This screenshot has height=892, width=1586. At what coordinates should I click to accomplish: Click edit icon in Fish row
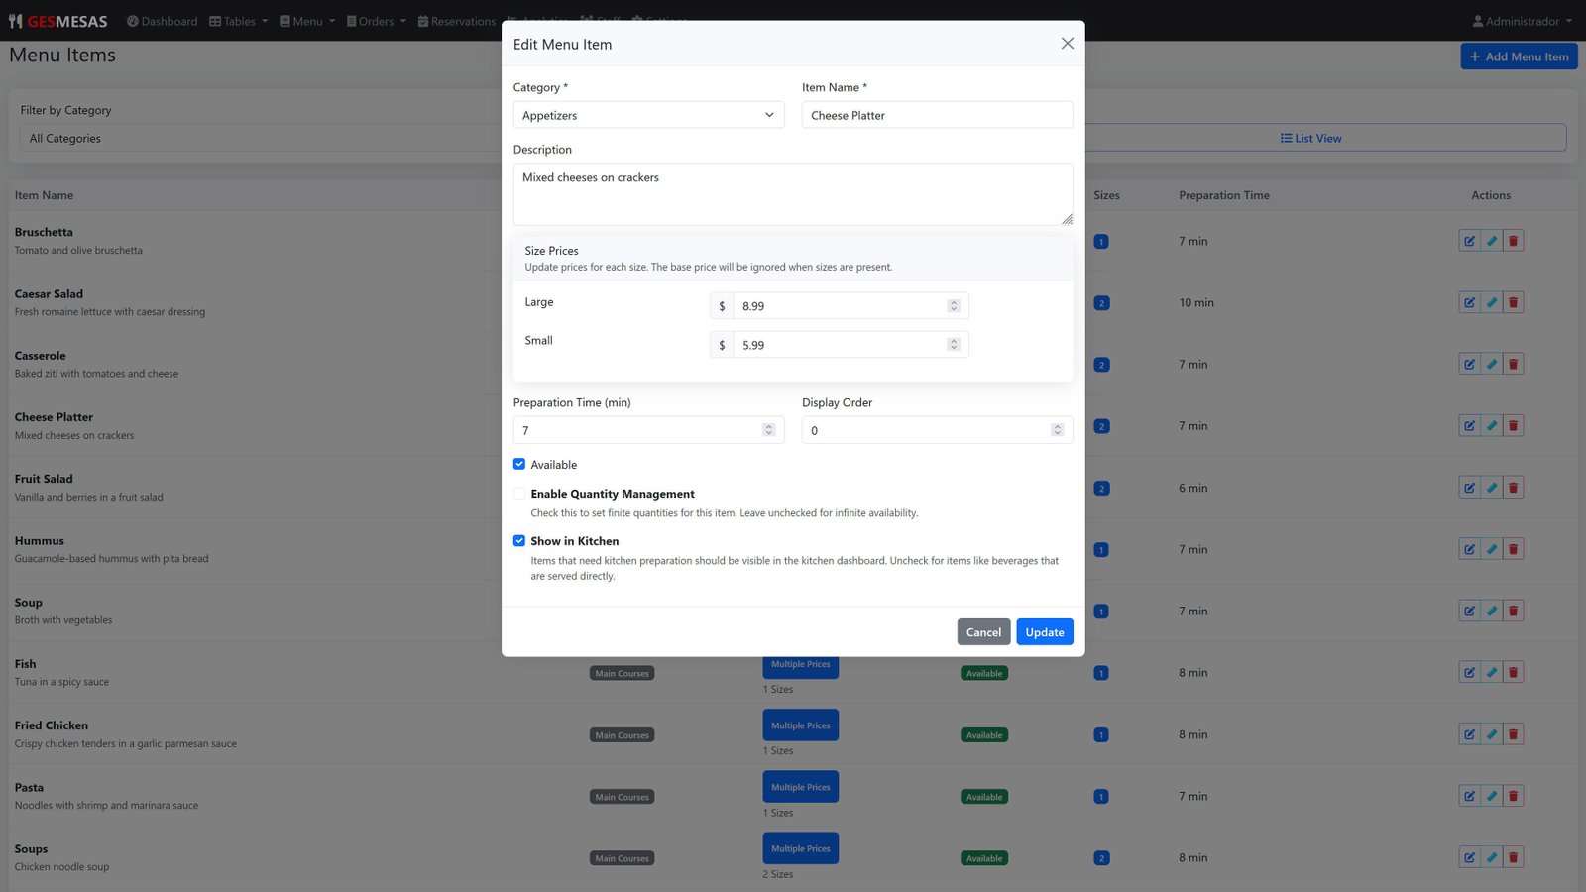pos(1469,673)
